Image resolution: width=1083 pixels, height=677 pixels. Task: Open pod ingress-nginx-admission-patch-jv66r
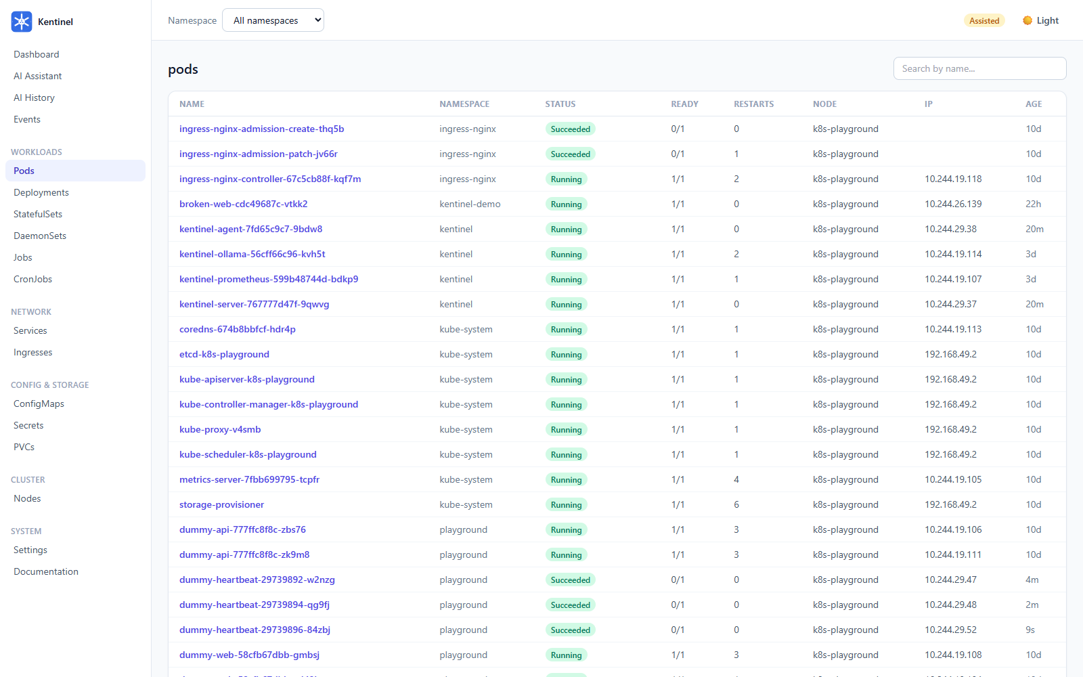(x=258, y=154)
